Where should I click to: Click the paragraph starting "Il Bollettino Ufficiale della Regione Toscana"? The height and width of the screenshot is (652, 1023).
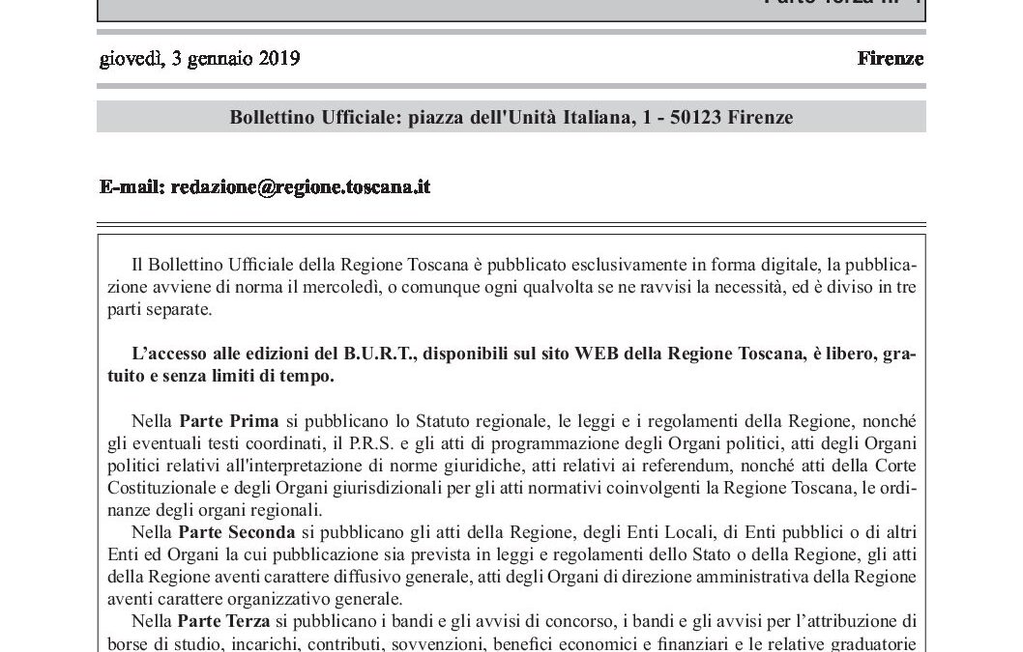(512, 287)
